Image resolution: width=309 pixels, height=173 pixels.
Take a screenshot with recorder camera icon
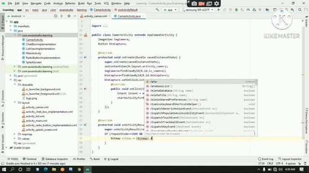[194, 3]
